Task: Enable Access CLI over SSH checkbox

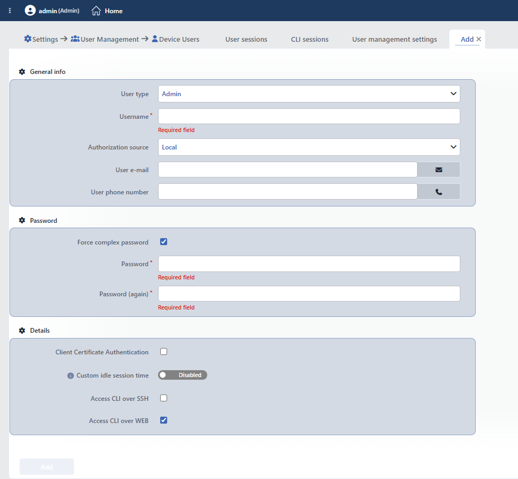Action: [163, 398]
